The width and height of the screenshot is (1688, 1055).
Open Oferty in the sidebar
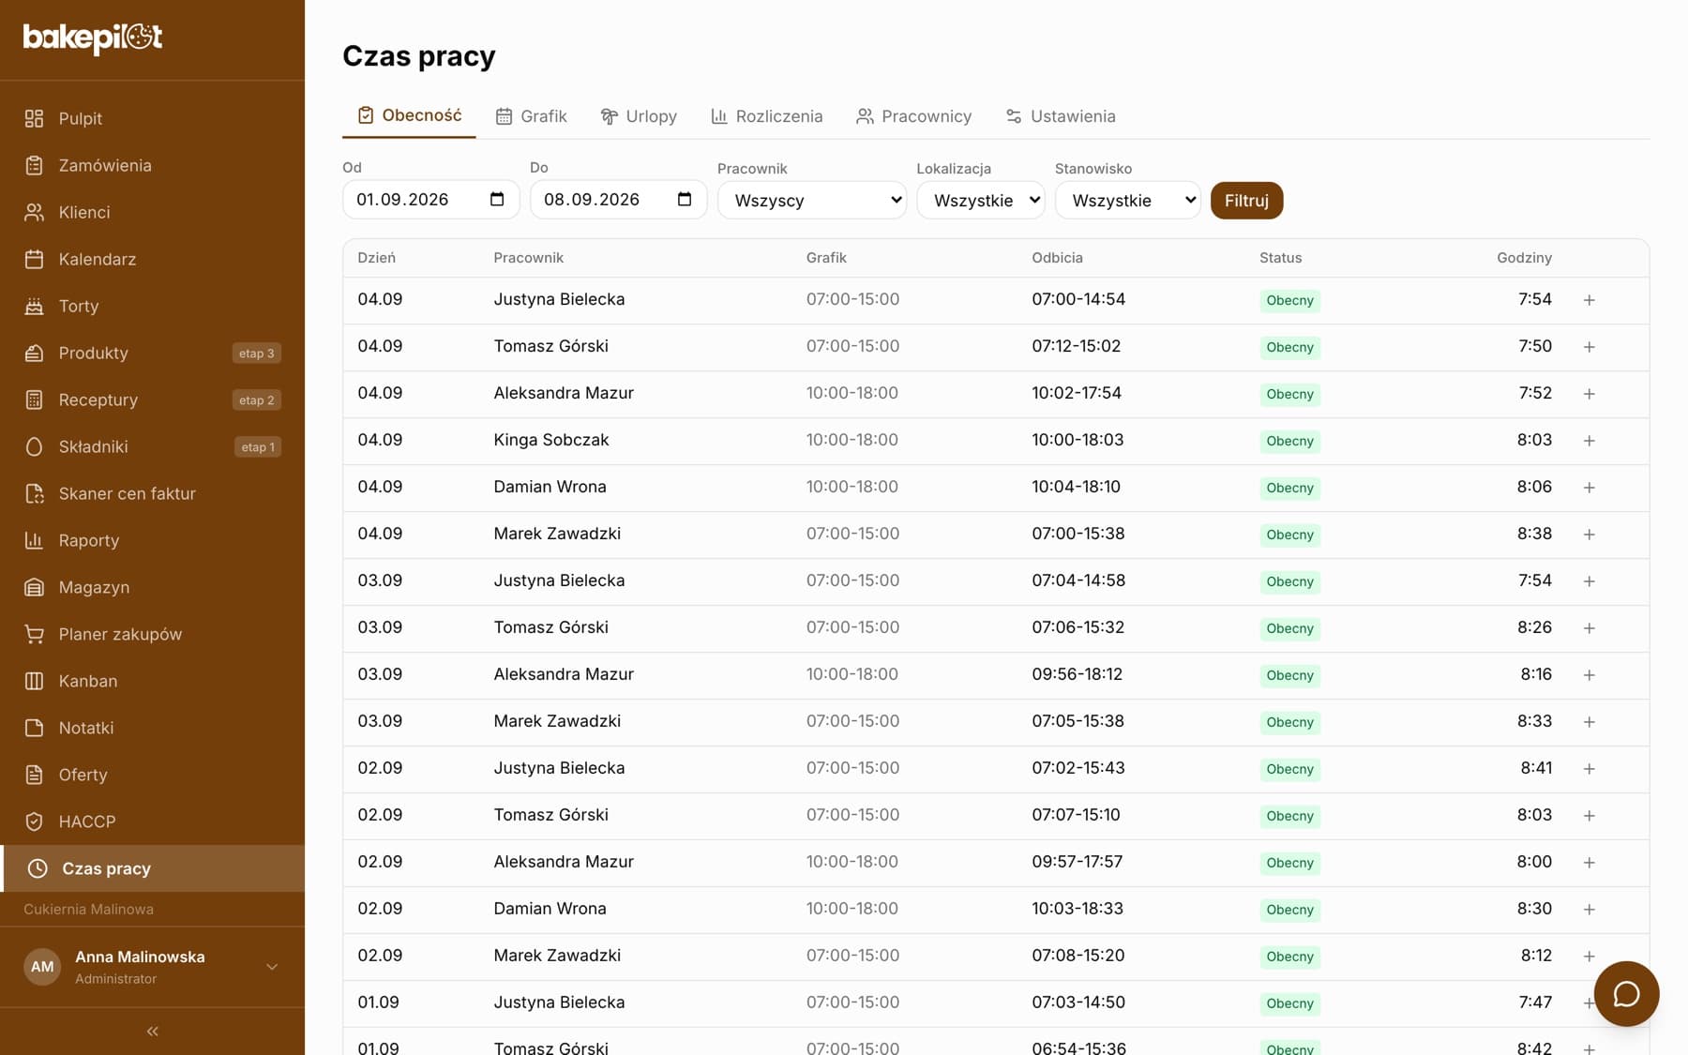click(152, 775)
